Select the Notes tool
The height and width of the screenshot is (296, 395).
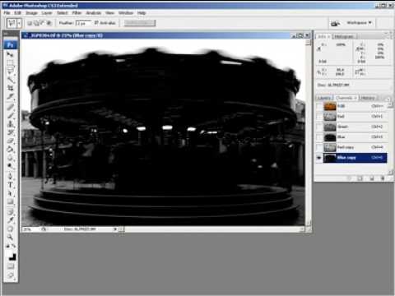[11, 211]
